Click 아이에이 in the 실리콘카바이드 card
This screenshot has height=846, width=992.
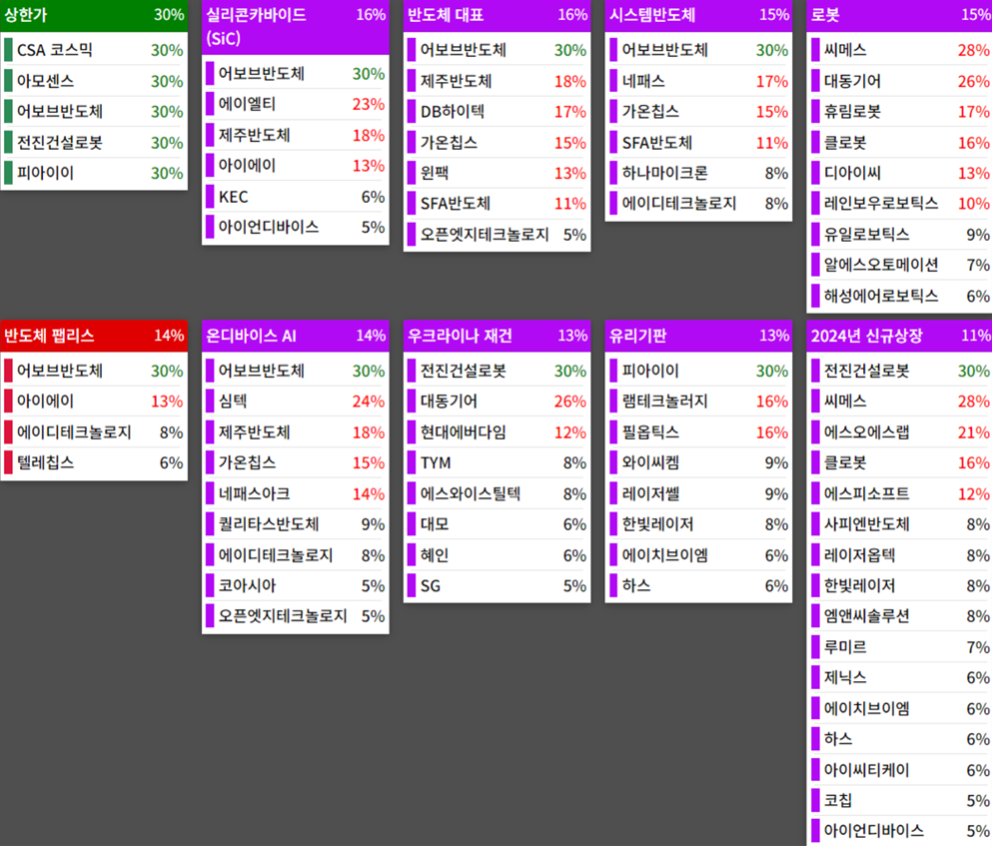(296, 165)
